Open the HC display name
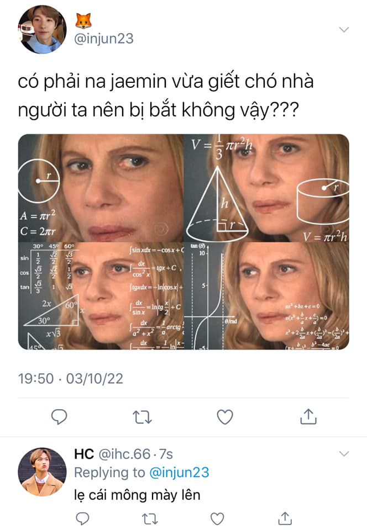367x530 pixels. 84,454
